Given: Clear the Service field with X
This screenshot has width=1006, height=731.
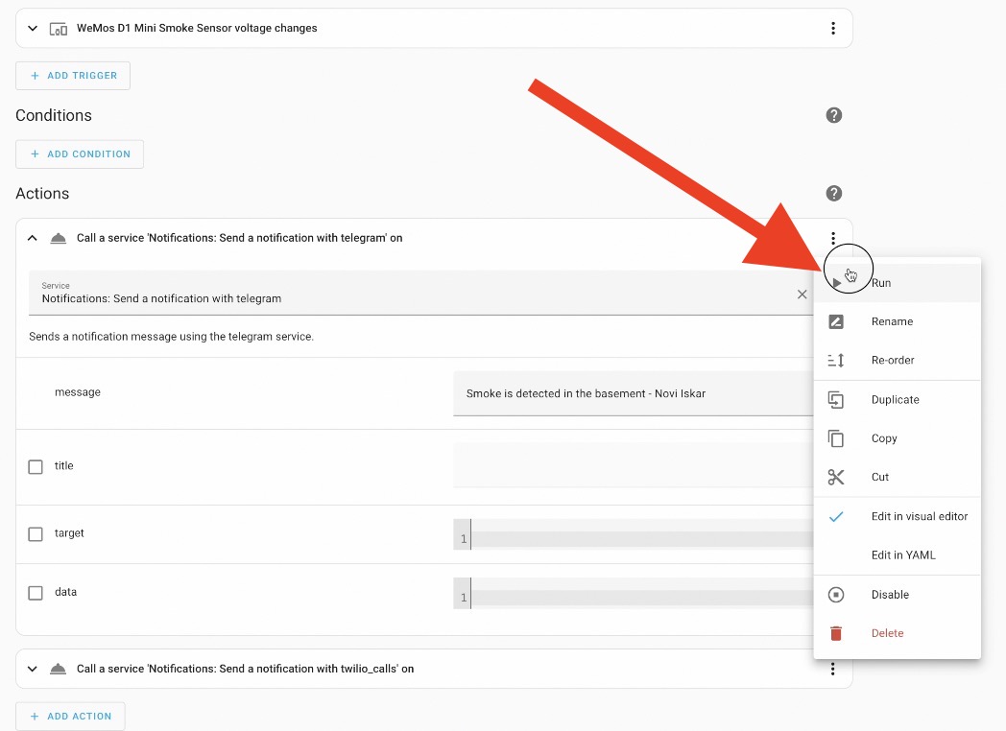Looking at the screenshot, I should (x=802, y=295).
